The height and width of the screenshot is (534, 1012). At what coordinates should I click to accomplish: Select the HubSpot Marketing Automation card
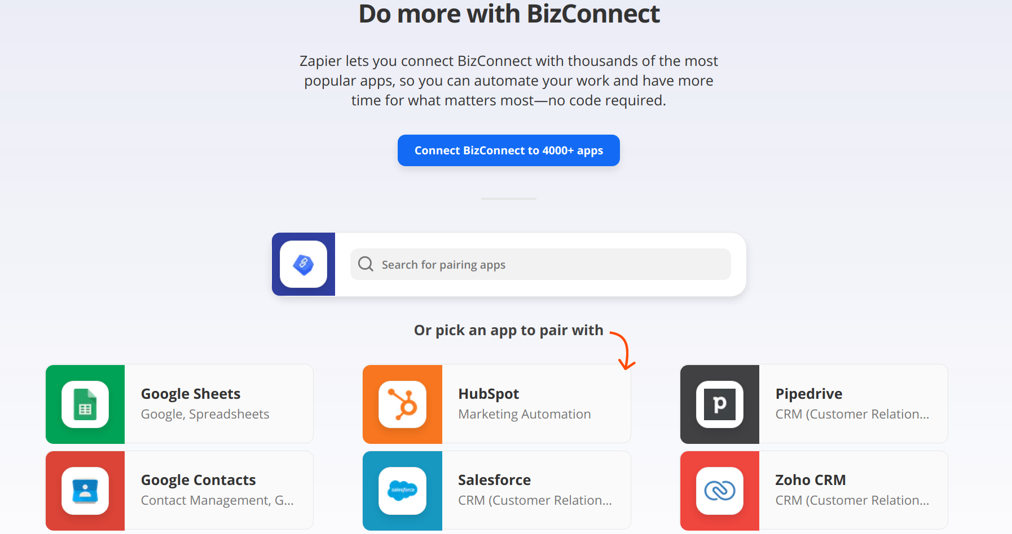(x=536, y=404)
